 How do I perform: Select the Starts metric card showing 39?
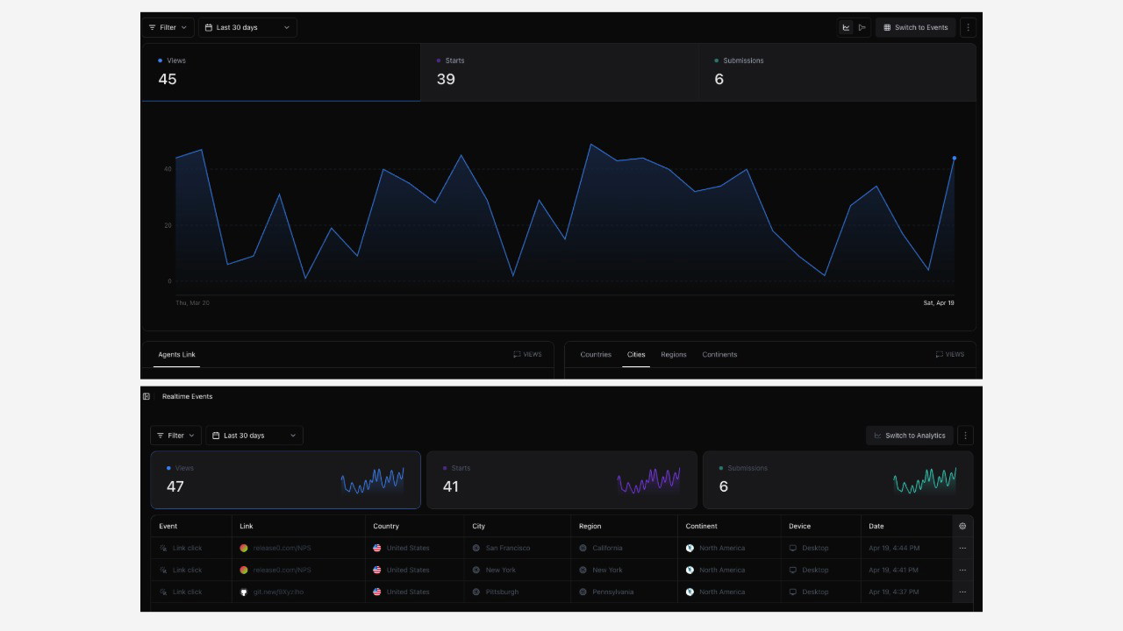pyautogui.click(x=559, y=72)
